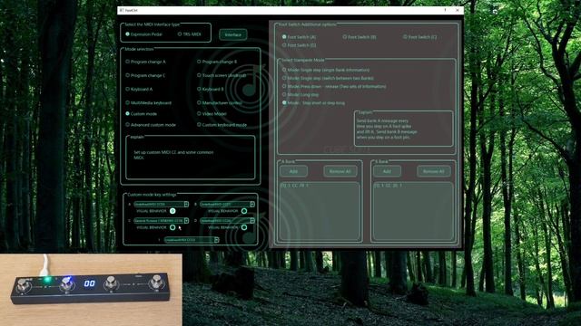Choose Step short or step long mode
Viewport: 581px width, 326px height.
(313, 103)
